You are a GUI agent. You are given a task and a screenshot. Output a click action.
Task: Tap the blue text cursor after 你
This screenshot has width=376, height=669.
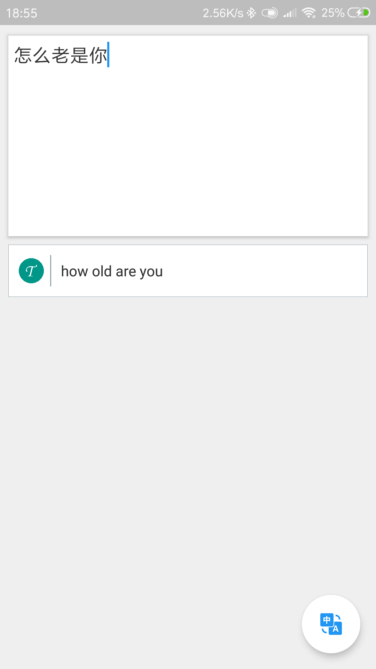click(x=108, y=54)
